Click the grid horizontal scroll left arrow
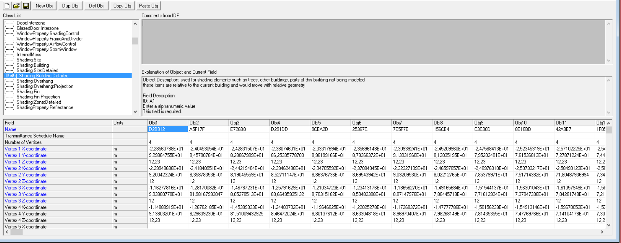 pos(7,232)
